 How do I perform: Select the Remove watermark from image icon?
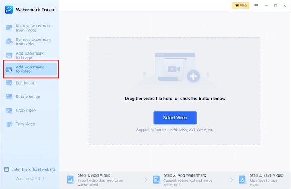click(x=9, y=28)
